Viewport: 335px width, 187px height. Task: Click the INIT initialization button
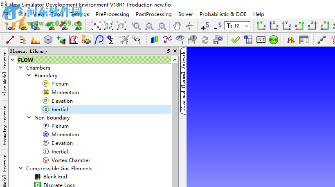pos(261,40)
